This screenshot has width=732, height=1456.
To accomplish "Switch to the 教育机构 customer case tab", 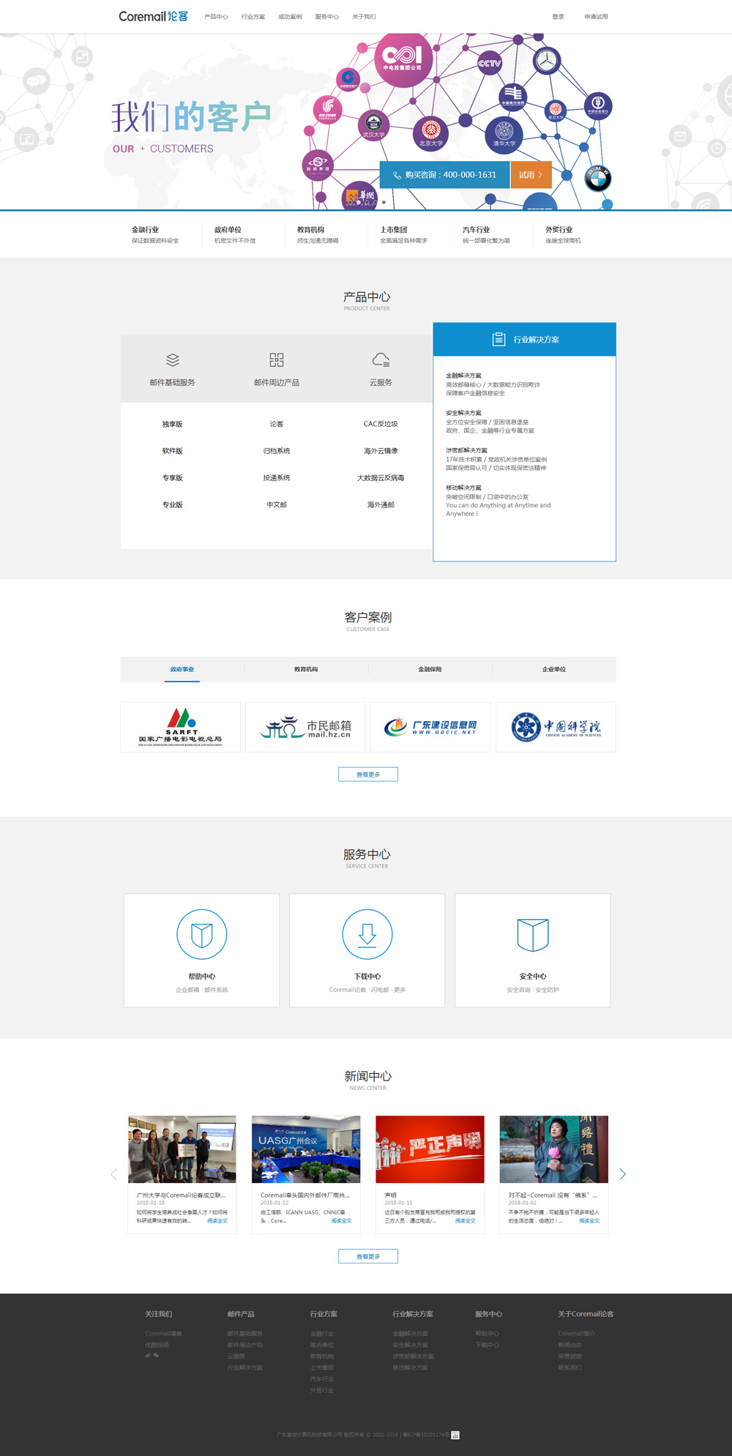I will point(306,669).
